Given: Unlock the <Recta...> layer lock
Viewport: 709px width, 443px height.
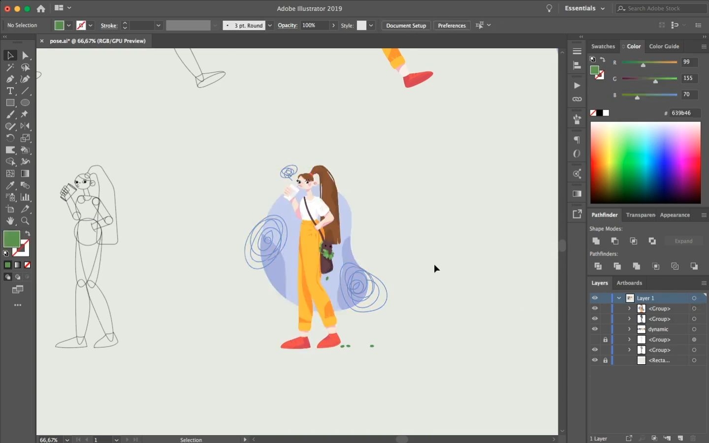Looking at the screenshot, I should (x=606, y=360).
